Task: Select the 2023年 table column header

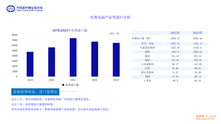Action: [x=175, y=33]
